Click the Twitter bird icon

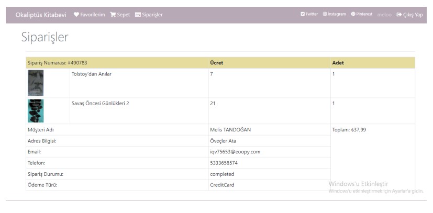tap(303, 14)
